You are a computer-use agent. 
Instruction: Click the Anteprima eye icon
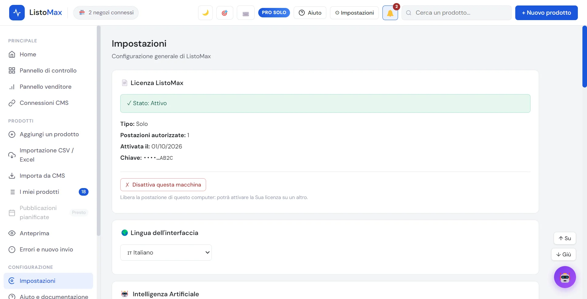tap(12, 233)
